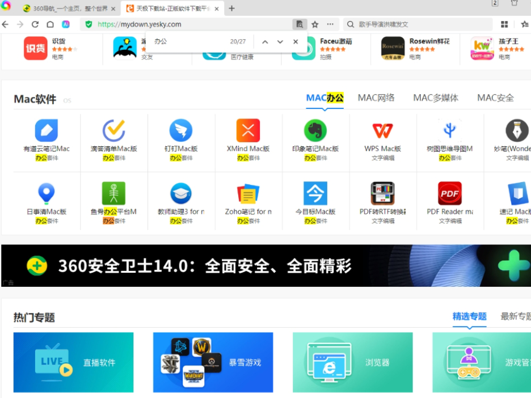Viewport: 531px width, 398px height.
Task: Go back to the previous page
Action: 5,24
